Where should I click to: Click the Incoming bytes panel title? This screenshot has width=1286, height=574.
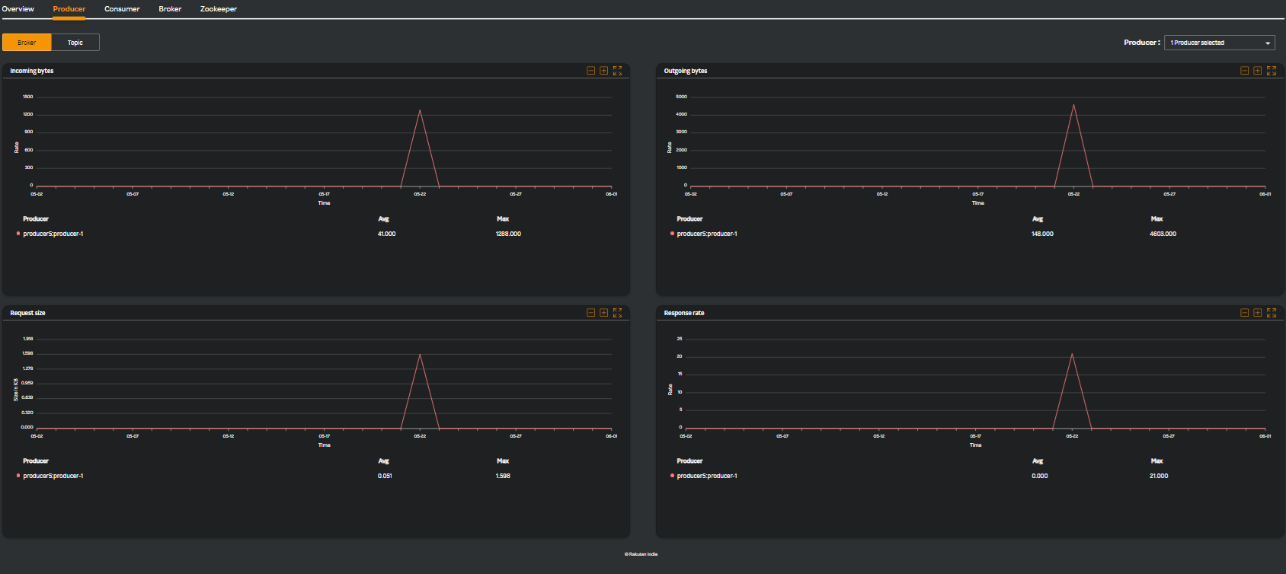click(x=32, y=71)
